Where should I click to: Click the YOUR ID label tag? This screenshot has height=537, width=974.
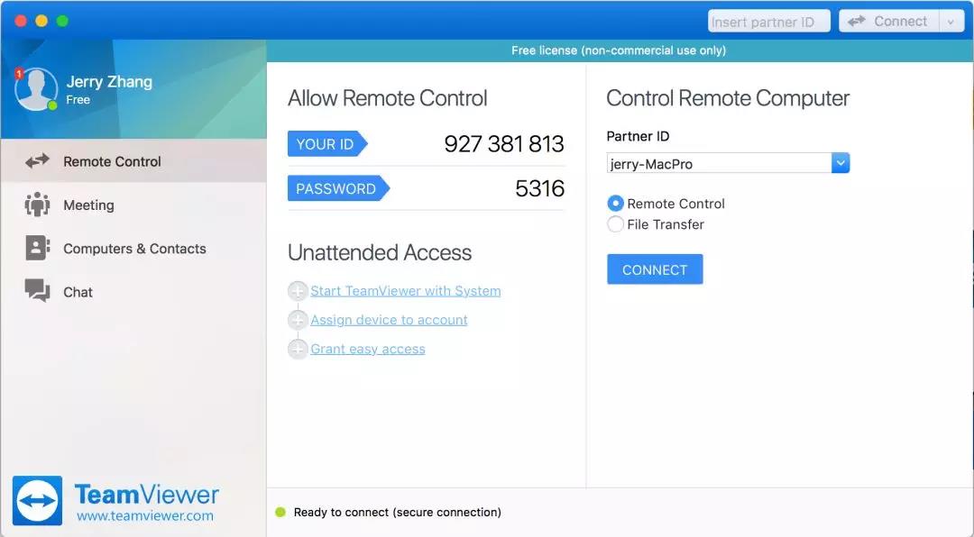[x=327, y=144]
